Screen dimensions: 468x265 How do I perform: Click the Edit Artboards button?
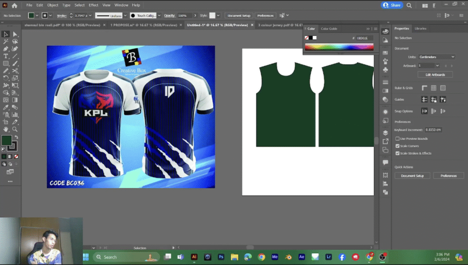tap(435, 74)
